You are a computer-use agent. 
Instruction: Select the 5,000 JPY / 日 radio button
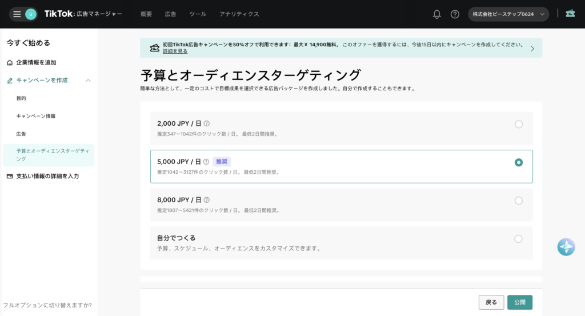pyautogui.click(x=519, y=162)
